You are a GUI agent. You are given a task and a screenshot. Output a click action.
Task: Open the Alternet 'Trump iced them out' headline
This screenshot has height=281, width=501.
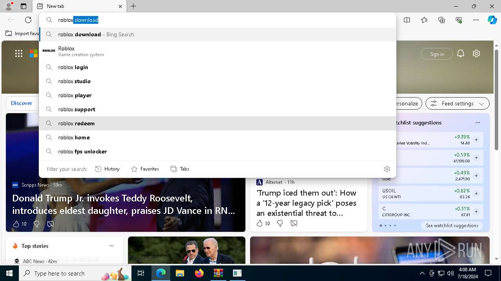[306, 203]
